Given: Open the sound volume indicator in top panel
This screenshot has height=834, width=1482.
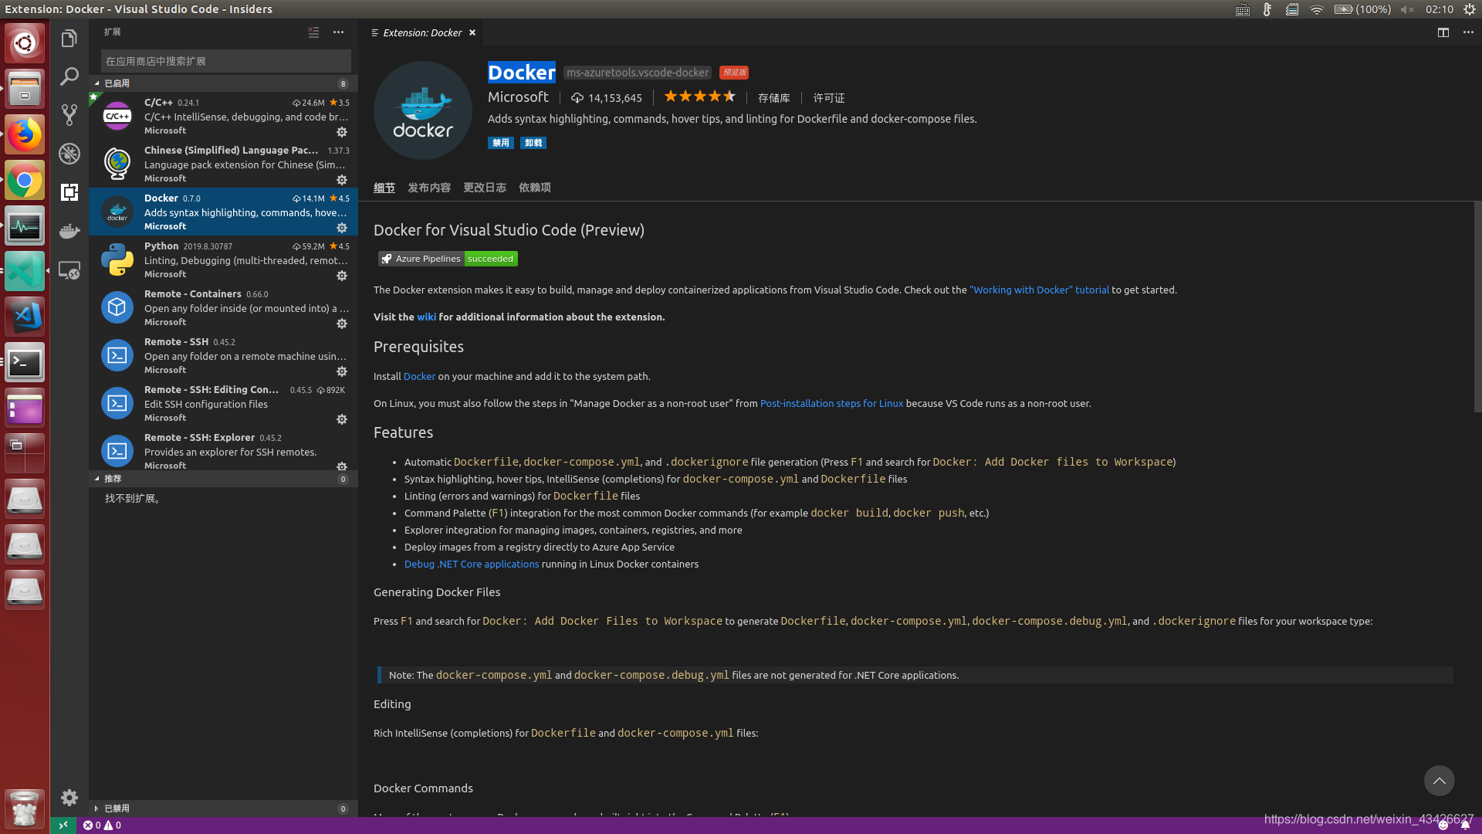Looking at the screenshot, I should point(1407,9).
